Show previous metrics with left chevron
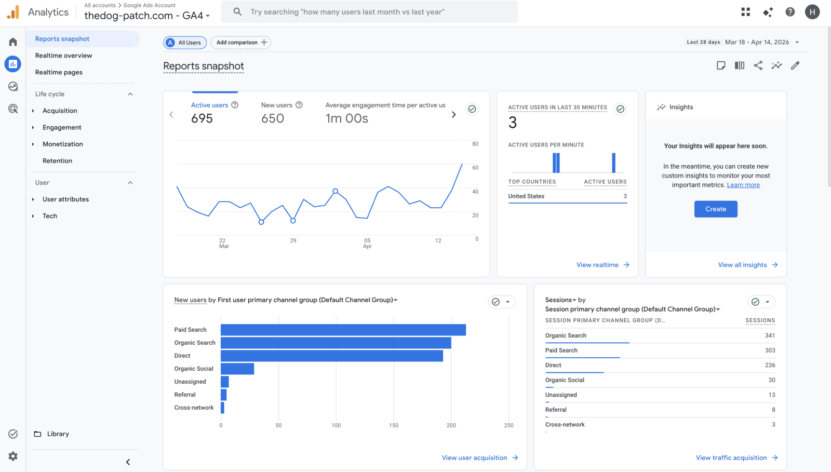The width and height of the screenshot is (831, 472). [x=171, y=114]
